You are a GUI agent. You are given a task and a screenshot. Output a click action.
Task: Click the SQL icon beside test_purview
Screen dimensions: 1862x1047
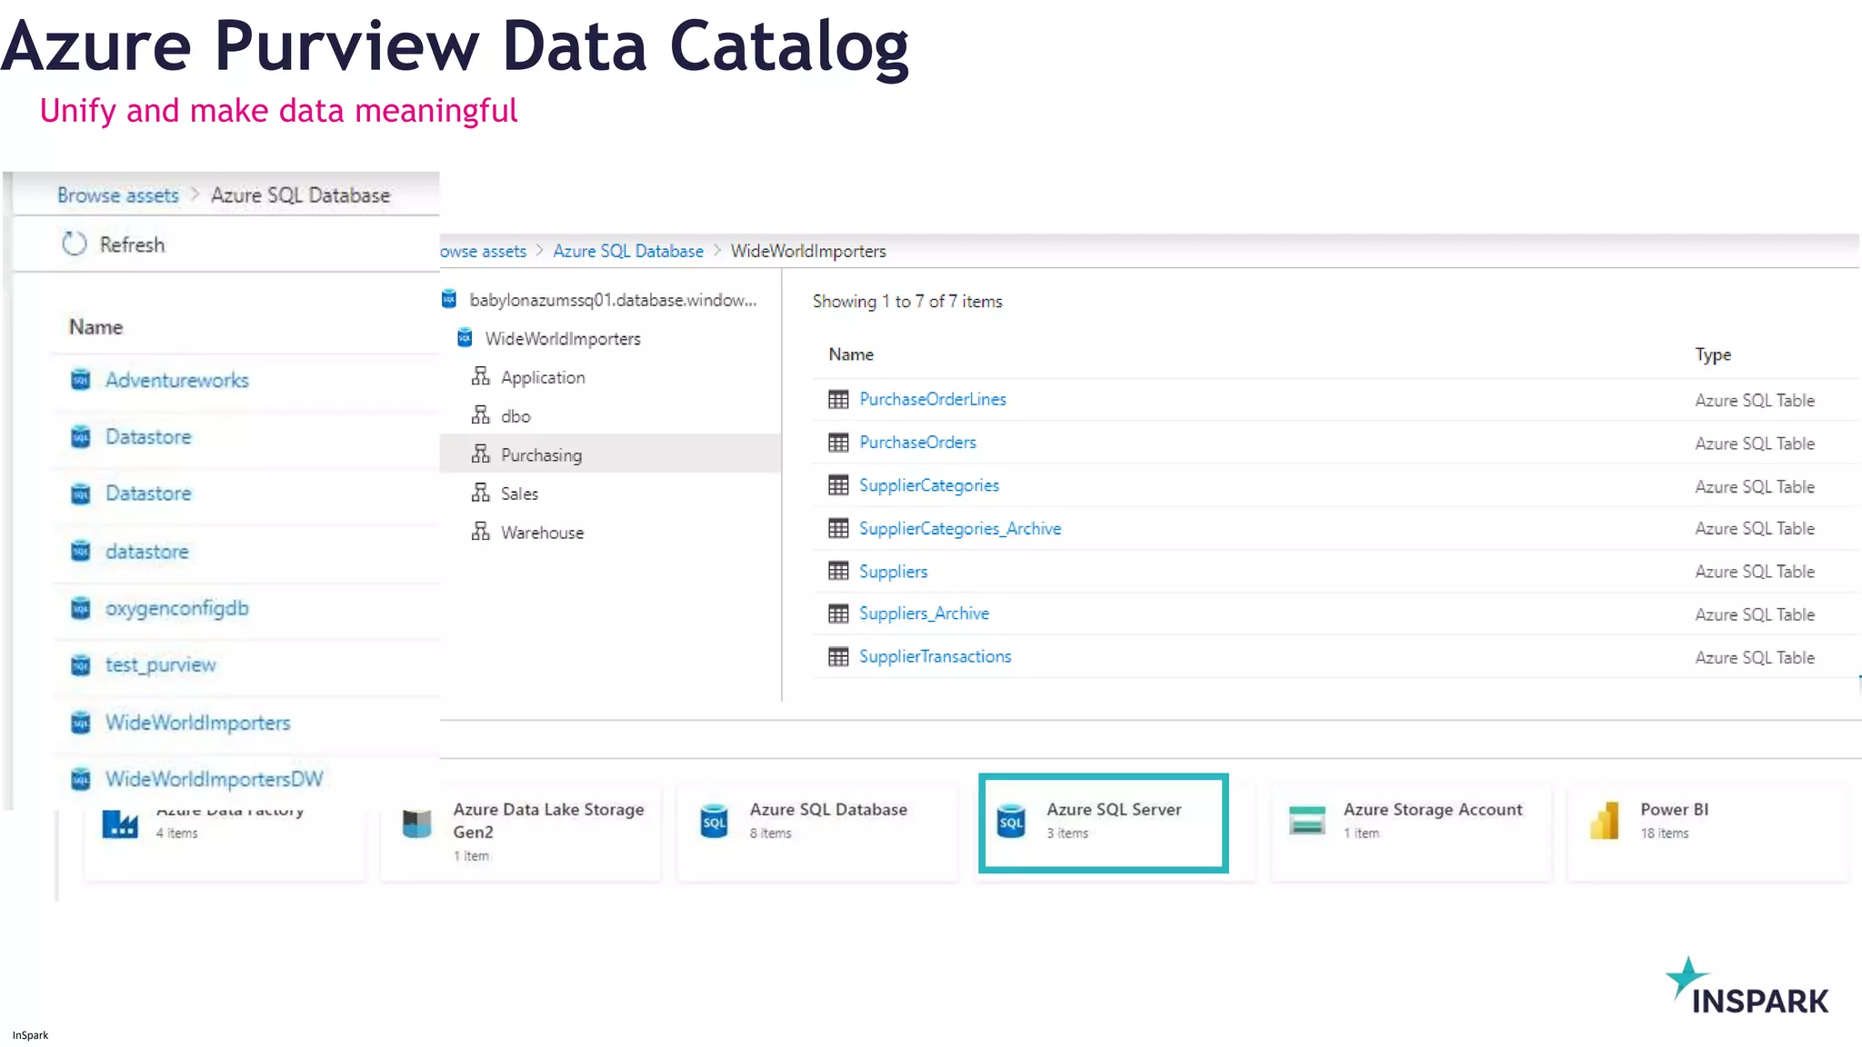81,665
